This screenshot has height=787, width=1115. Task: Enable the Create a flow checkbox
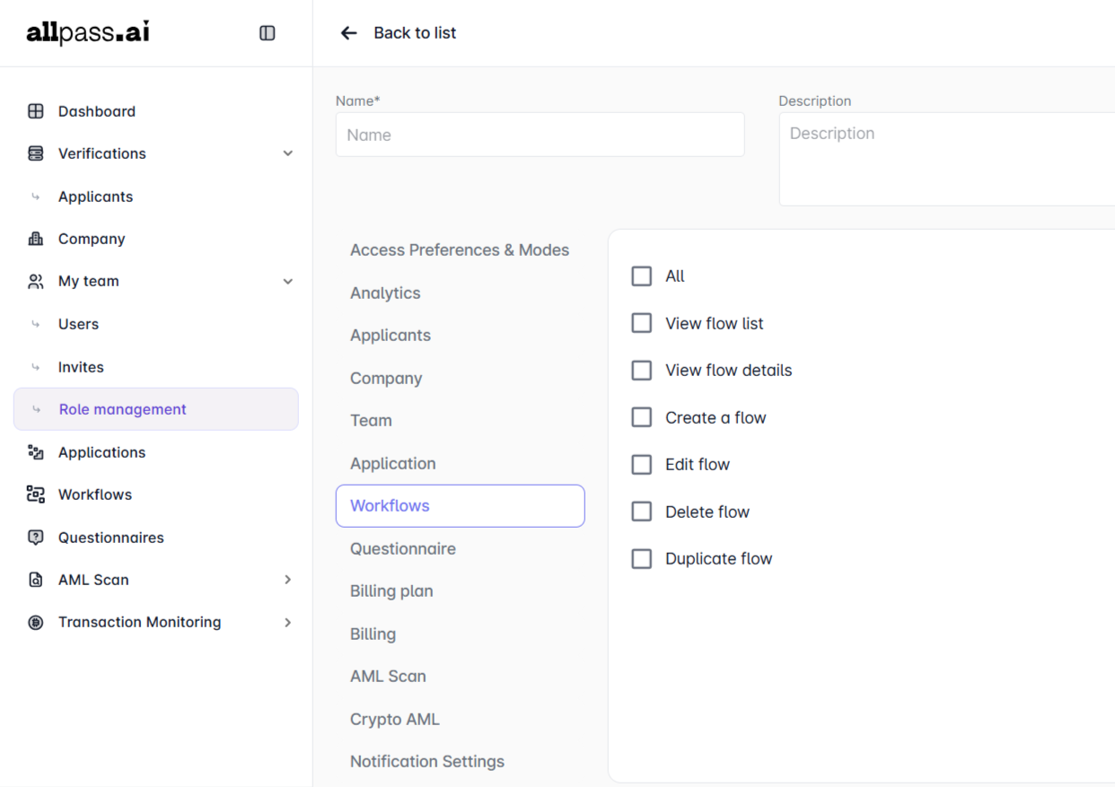641,417
